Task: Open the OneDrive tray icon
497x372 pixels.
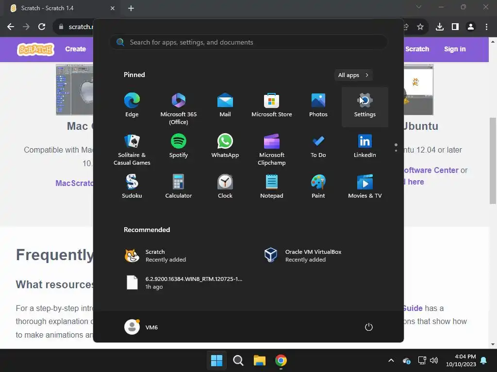Action: pos(407,360)
